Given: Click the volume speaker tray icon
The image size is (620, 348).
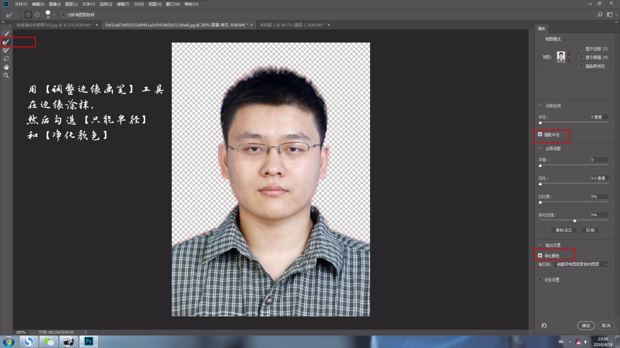Looking at the screenshot, I should tap(586, 342).
